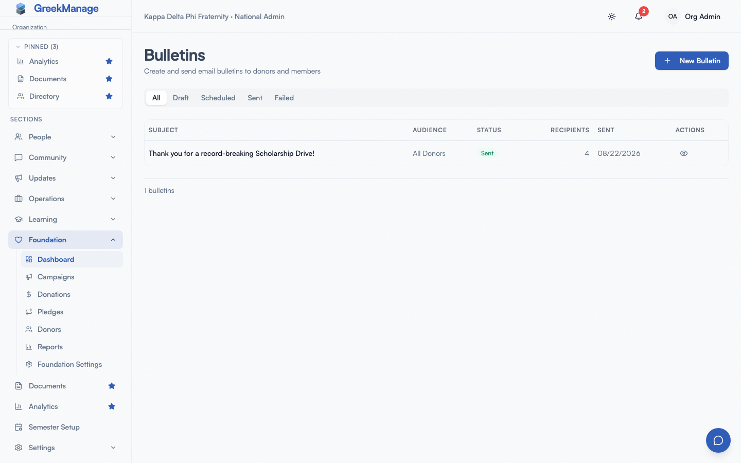Switch to the Sent tab

(x=255, y=98)
